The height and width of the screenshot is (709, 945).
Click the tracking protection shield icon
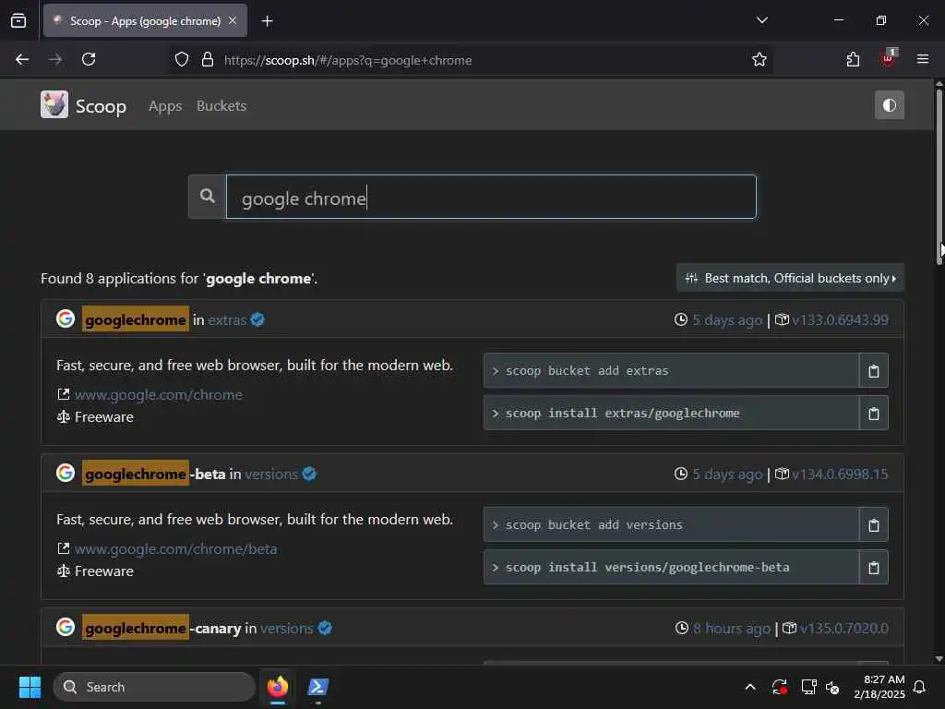(182, 60)
